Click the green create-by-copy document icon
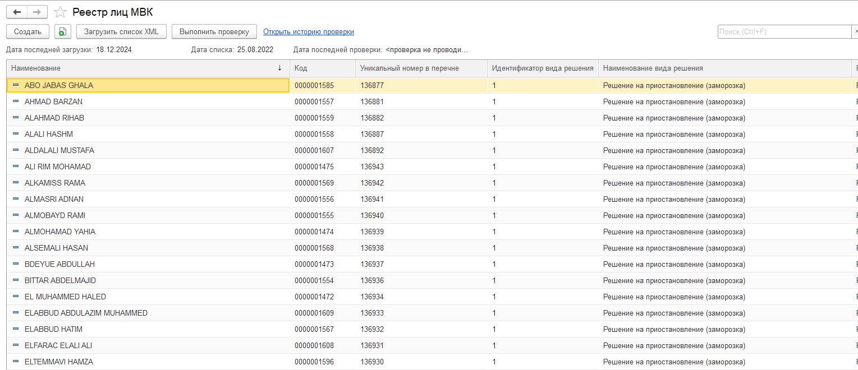The width and height of the screenshot is (858, 370). point(63,31)
